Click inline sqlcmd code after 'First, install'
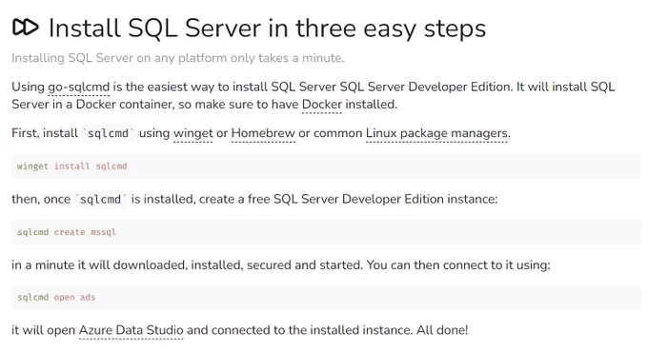Viewport: 648px width, 353px height. [x=109, y=134]
